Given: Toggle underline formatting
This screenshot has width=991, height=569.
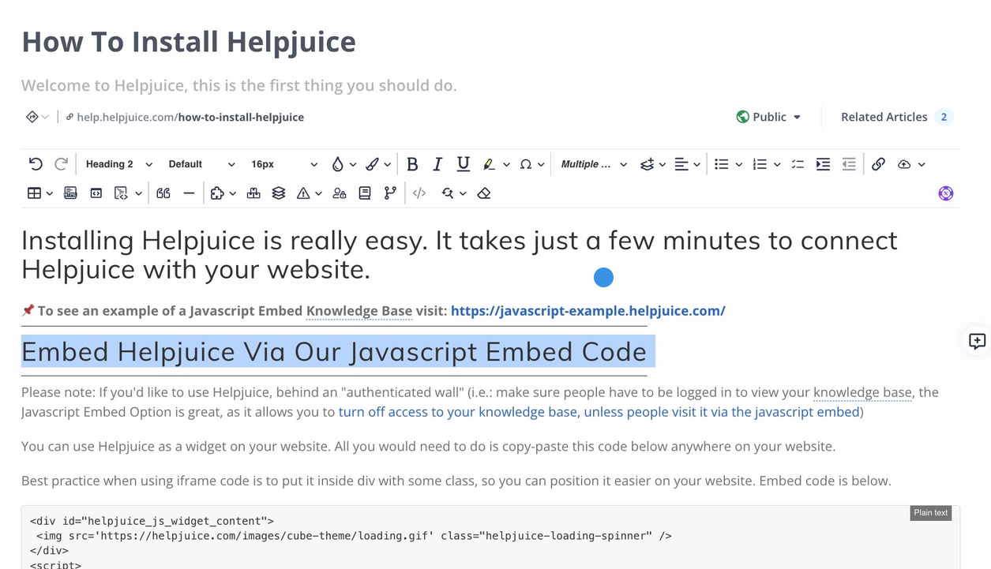Looking at the screenshot, I should pyautogui.click(x=464, y=164).
